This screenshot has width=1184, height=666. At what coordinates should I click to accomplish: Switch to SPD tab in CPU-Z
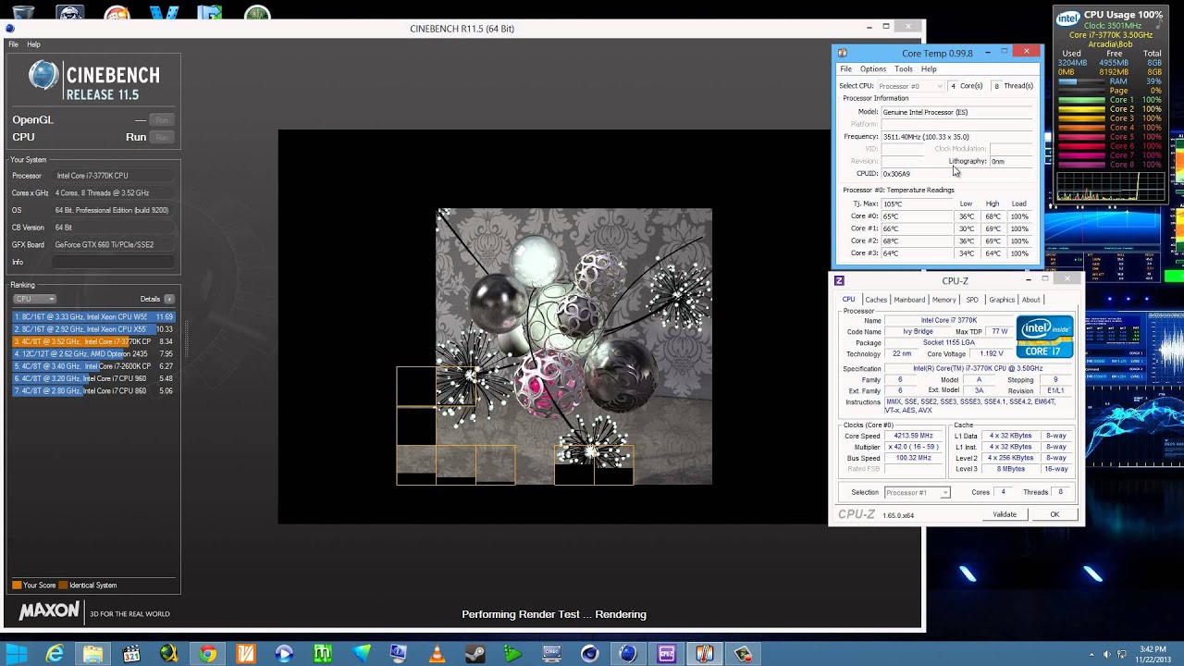point(972,300)
